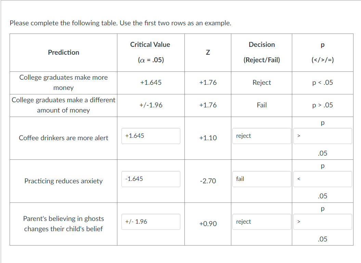Click the p comparison field showing >
This screenshot has height=263, width=361.
pos(322,136)
